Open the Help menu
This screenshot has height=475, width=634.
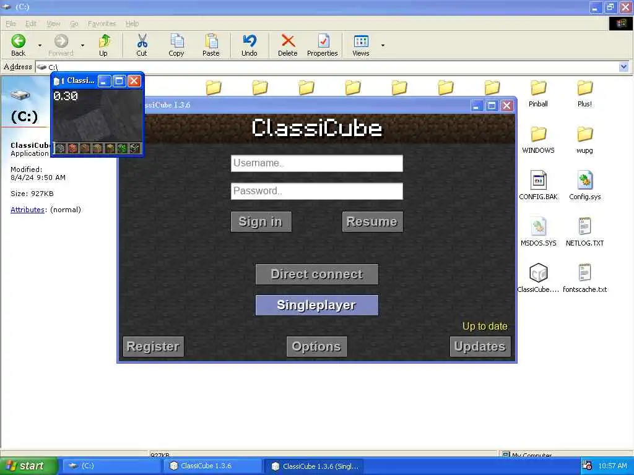(132, 24)
